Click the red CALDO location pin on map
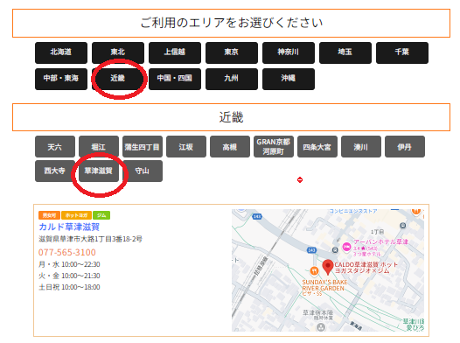The height and width of the screenshot is (343, 460). click(327, 267)
